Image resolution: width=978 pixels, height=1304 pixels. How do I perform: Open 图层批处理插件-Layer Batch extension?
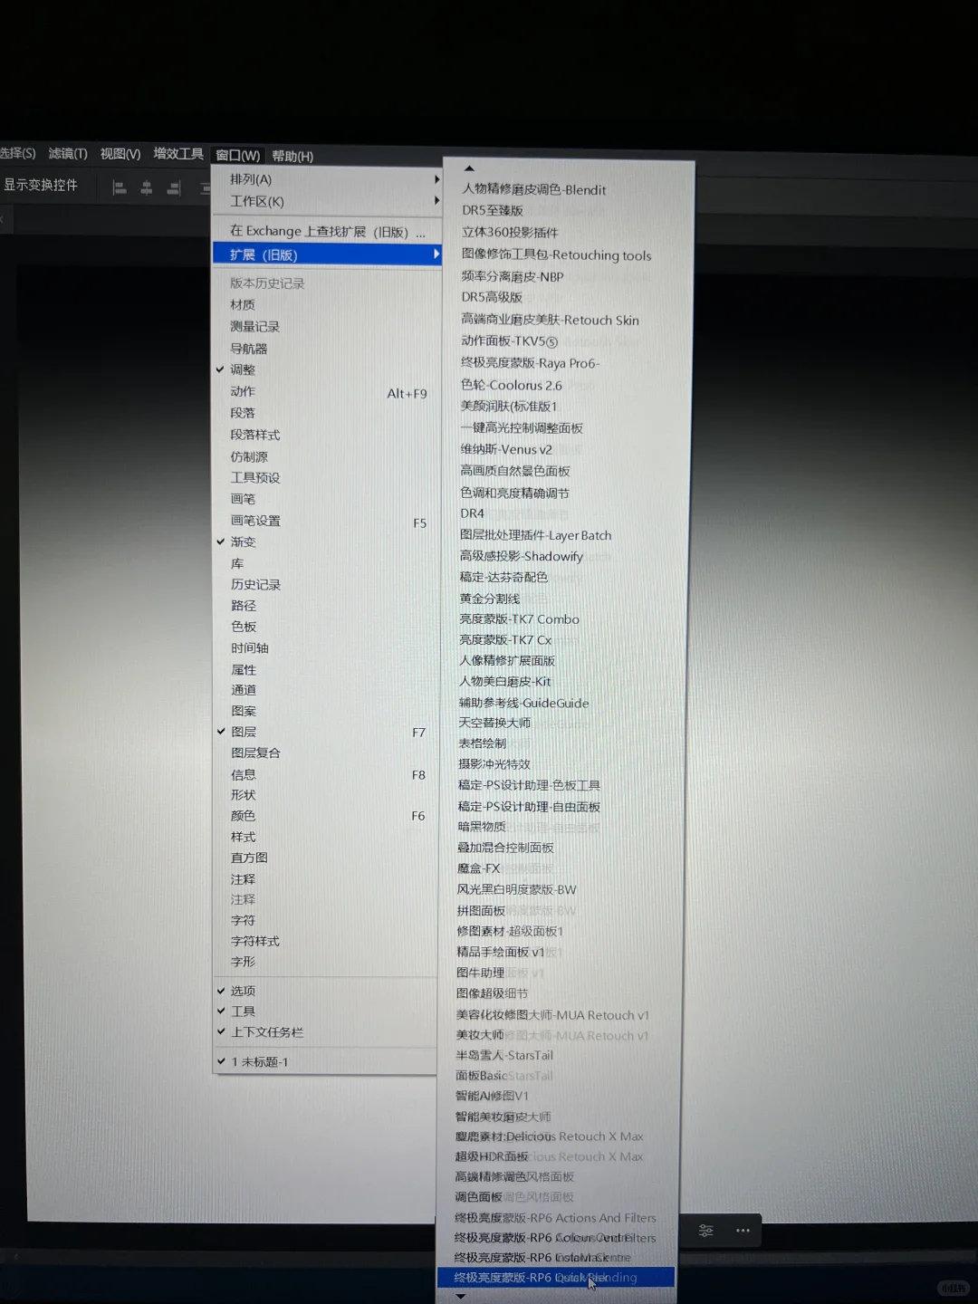pyautogui.click(x=536, y=535)
